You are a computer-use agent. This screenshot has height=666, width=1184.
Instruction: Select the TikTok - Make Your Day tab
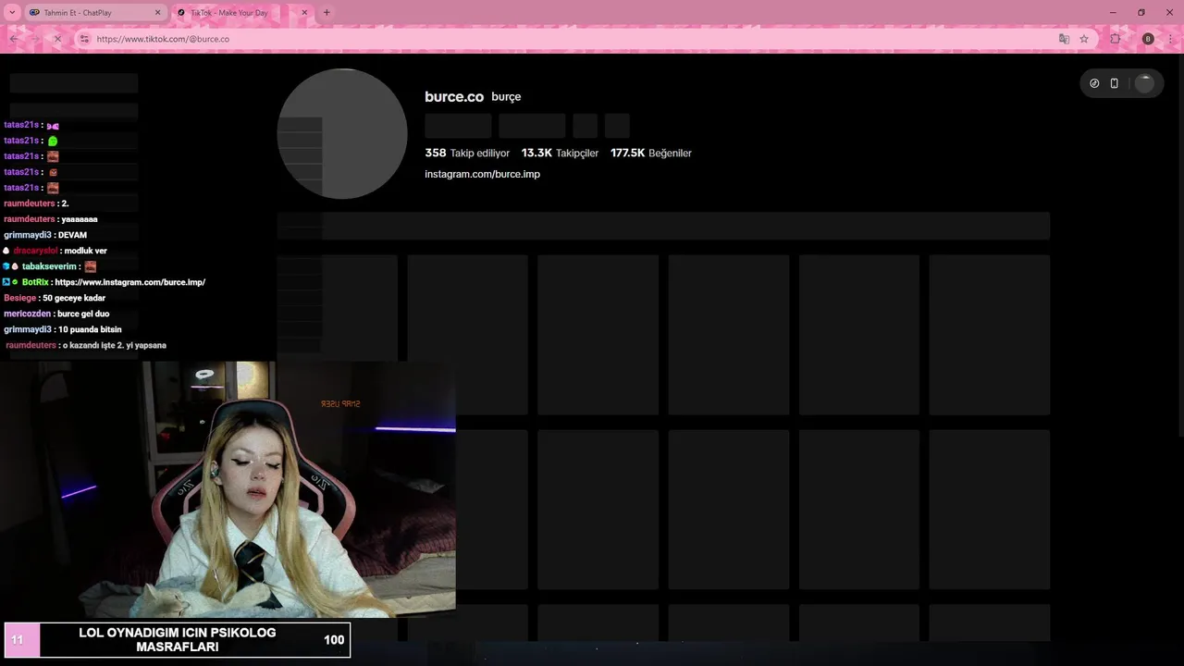pyautogui.click(x=242, y=13)
